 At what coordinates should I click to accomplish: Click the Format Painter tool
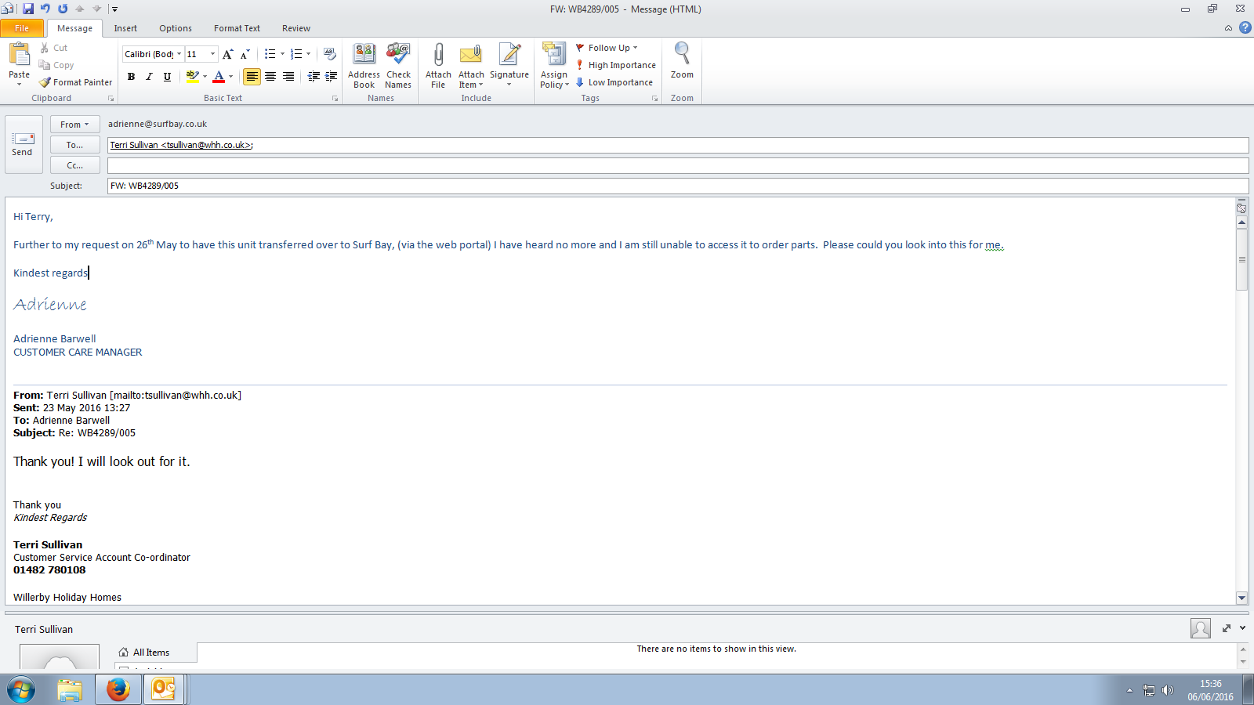[x=76, y=82]
